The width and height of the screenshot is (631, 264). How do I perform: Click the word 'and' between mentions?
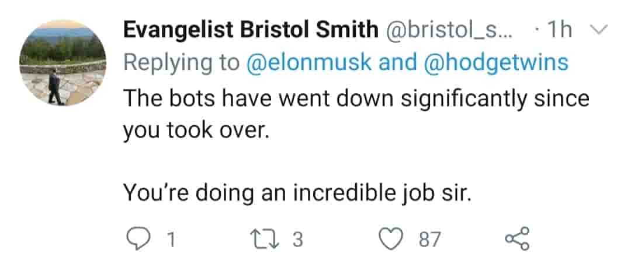pos(398,62)
